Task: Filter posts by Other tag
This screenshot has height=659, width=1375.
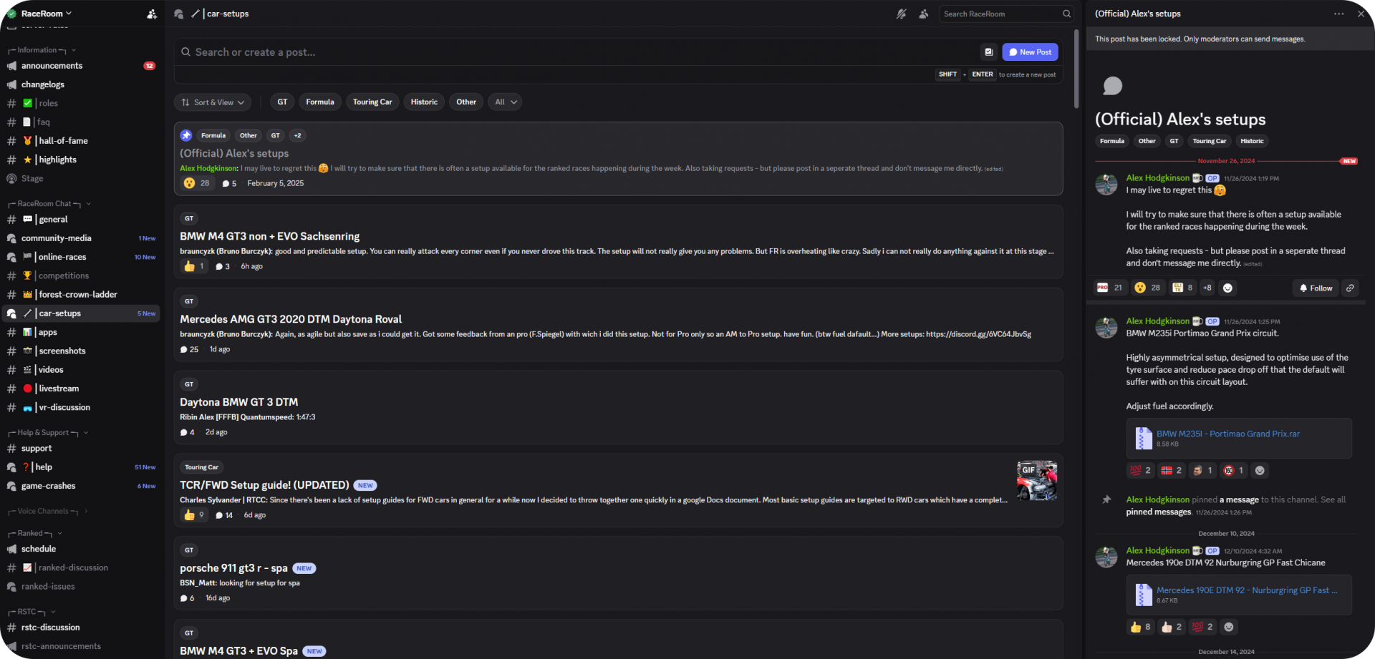Action: (x=466, y=102)
